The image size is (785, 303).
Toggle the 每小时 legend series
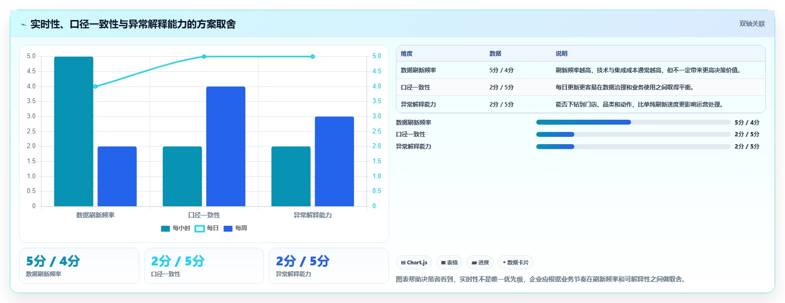pos(175,228)
